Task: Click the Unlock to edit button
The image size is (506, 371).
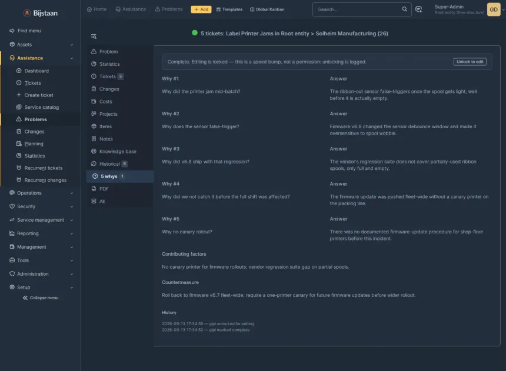Action: pyautogui.click(x=470, y=62)
